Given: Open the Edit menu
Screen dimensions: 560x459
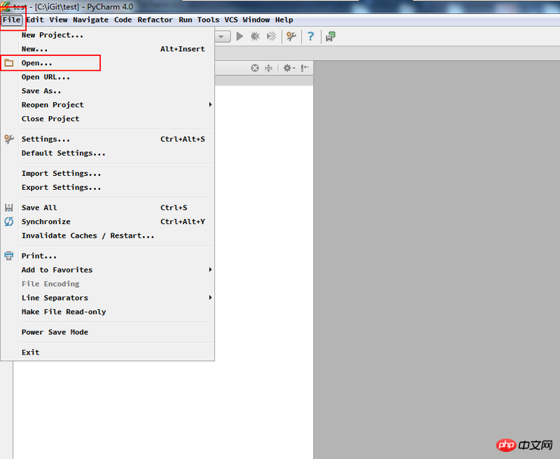Looking at the screenshot, I should (35, 20).
